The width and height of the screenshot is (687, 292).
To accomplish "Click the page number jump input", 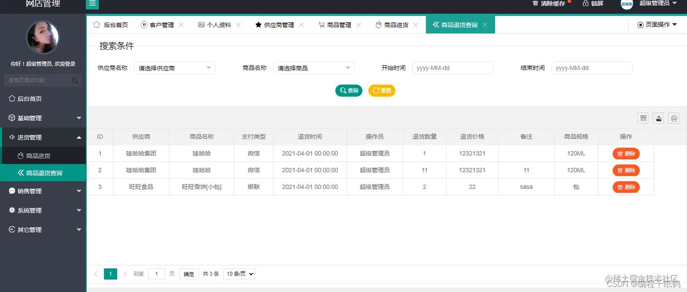I will tap(157, 274).
